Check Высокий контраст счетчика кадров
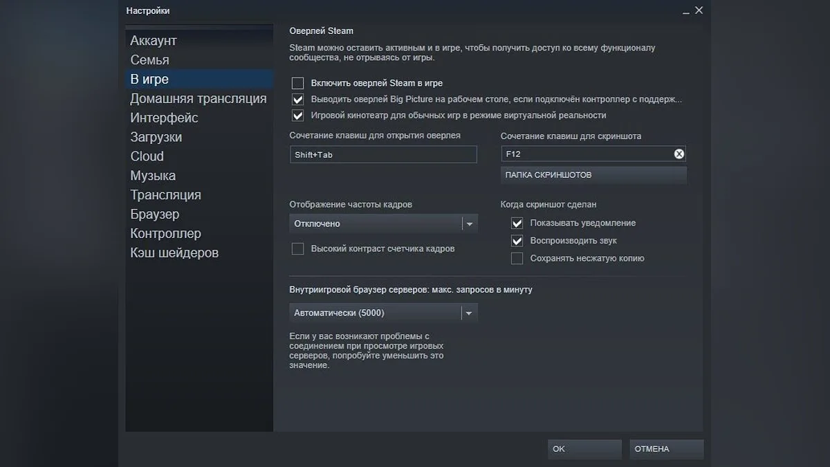 pyautogui.click(x=298, y=249)
